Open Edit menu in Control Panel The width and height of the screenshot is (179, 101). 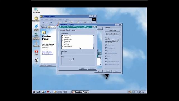point(46,19)
